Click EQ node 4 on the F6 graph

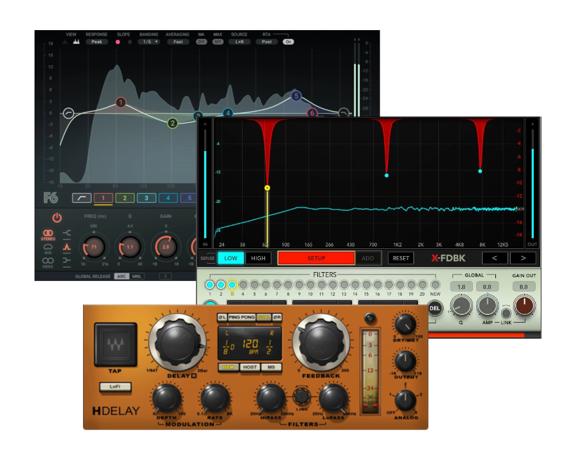(228, 113)
